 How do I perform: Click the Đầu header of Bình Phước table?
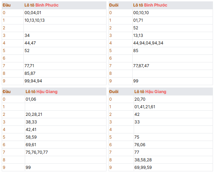point(7,5)
